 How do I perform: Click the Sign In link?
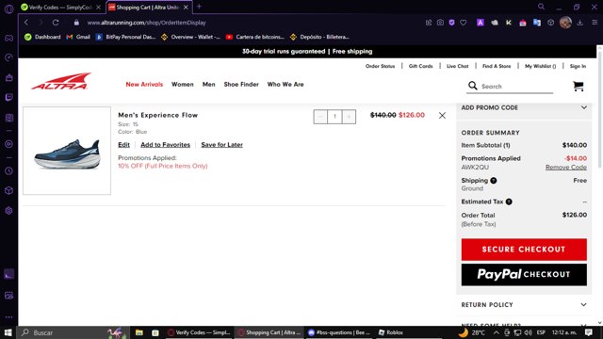click(x=578, y=66)
